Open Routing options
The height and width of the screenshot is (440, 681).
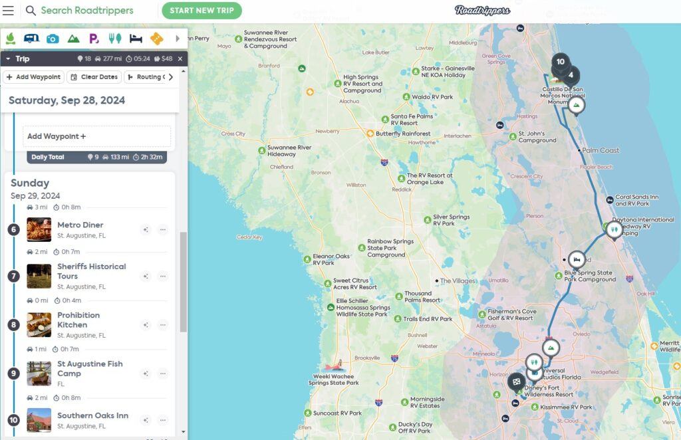pos(146,77)
